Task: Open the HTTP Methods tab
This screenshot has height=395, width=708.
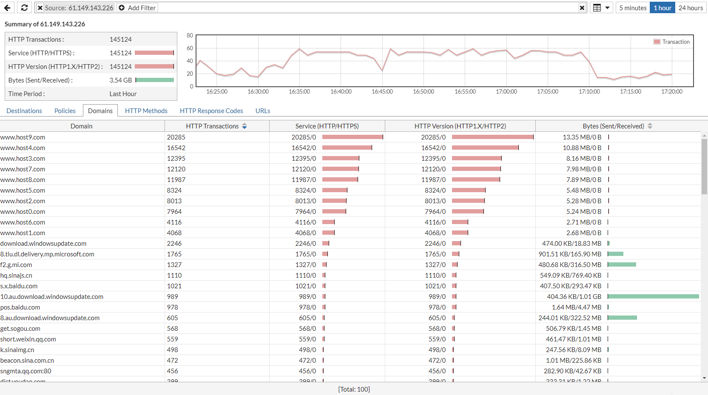Action: tap(146, 111)
